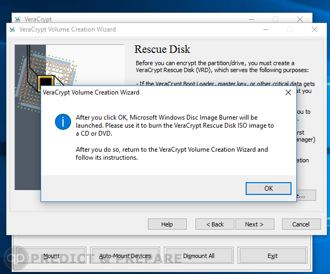Screen dimensions: 330x274
Task: Click Auto-Mount Devices in VeraCrypt window
Action: point(125,256)
